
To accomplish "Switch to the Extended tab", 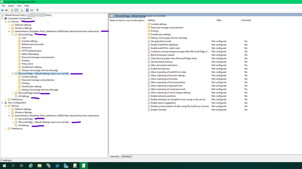I will point(115,156).
